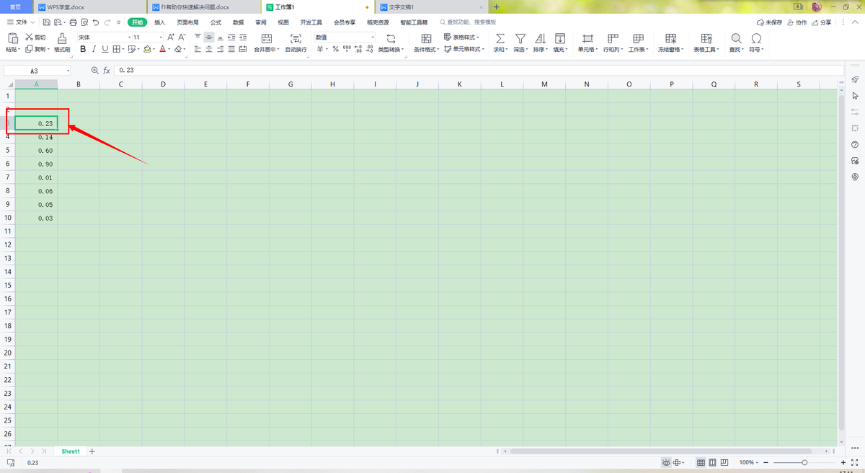Click the increase decimal places icon
The height and width of the screenshot is (473, 865).
coord(358,49)
